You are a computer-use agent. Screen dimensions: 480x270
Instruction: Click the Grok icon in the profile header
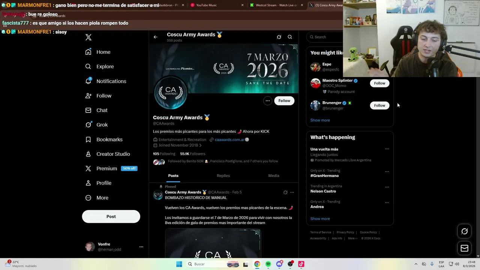coord(279,37)
